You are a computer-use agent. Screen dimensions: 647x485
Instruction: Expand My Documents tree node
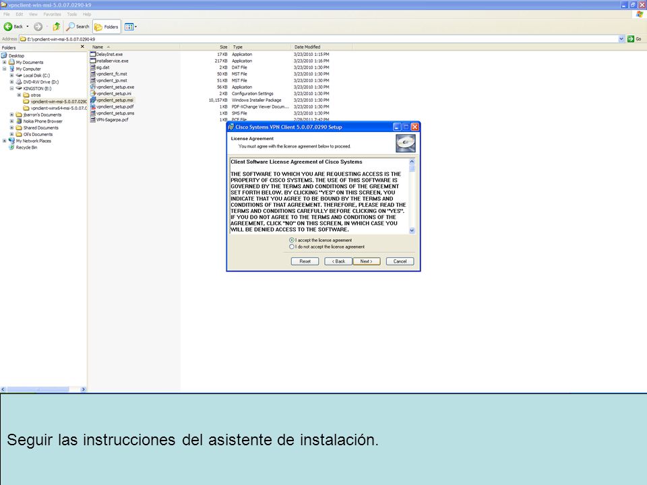5,62
